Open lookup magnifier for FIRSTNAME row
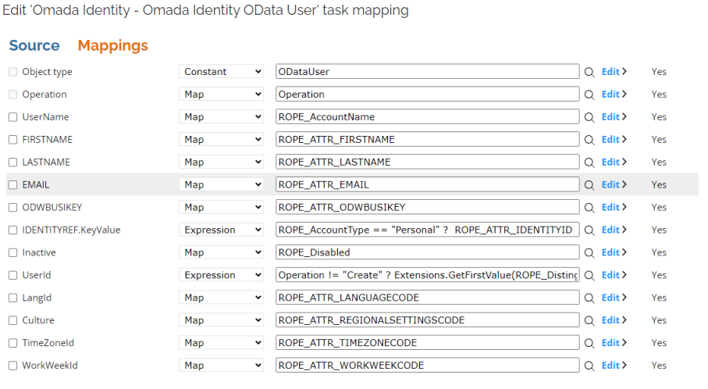This screenshot has width=708, height=389. click(589, 140)
